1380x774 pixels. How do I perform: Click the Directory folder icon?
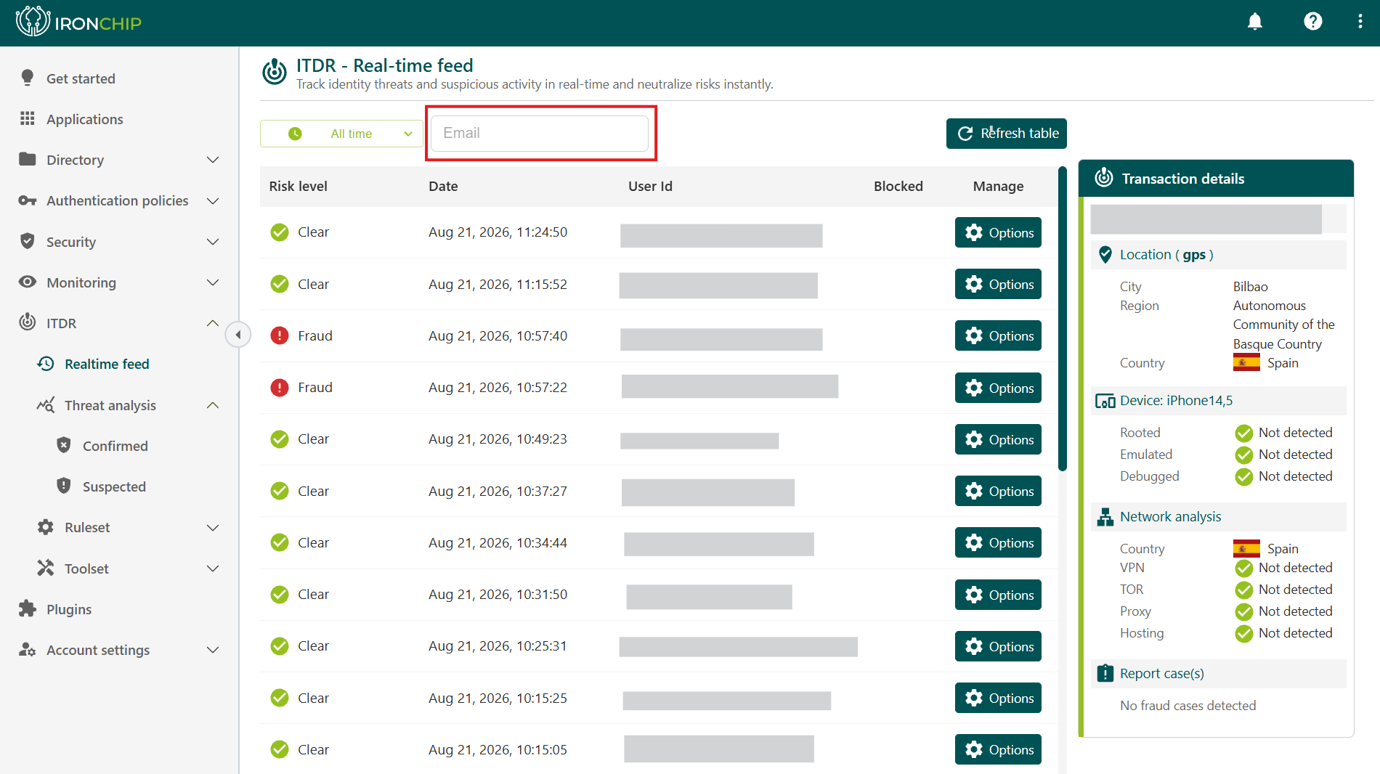click(28, 159)
